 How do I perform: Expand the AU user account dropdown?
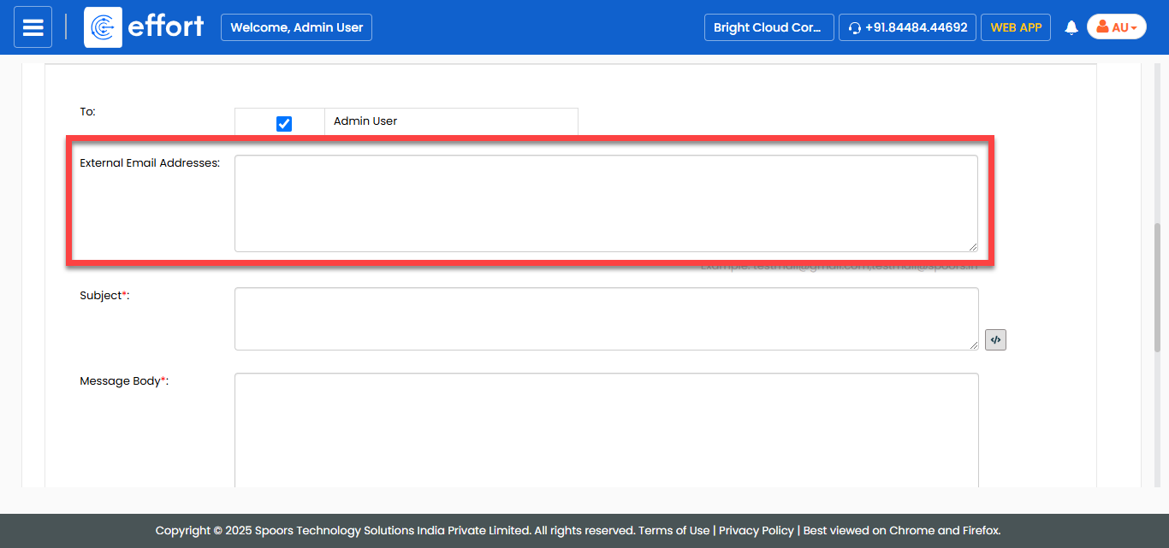[x=1116, y=27]
